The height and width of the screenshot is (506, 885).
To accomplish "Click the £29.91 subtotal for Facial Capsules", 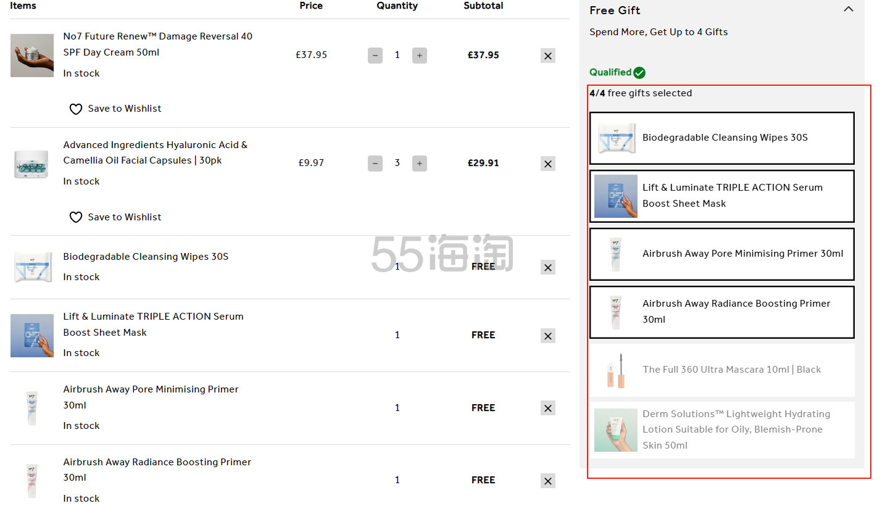I will [483, 163].
